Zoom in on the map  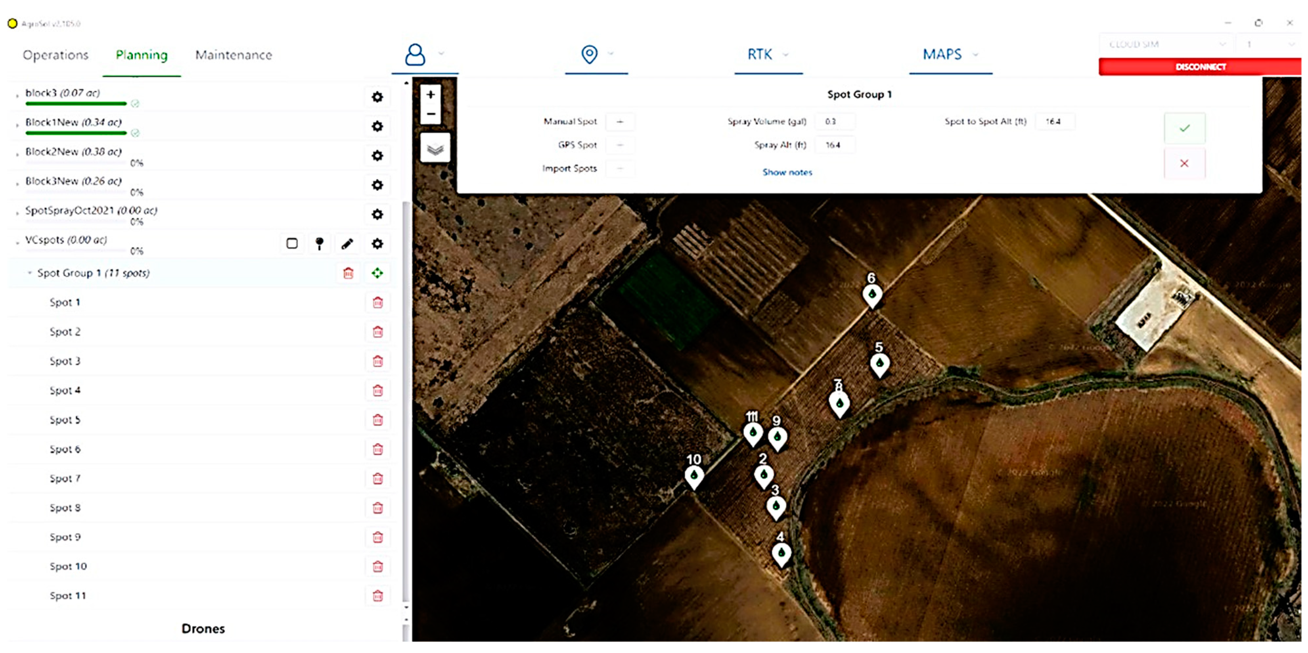click(x=431, y=95)
